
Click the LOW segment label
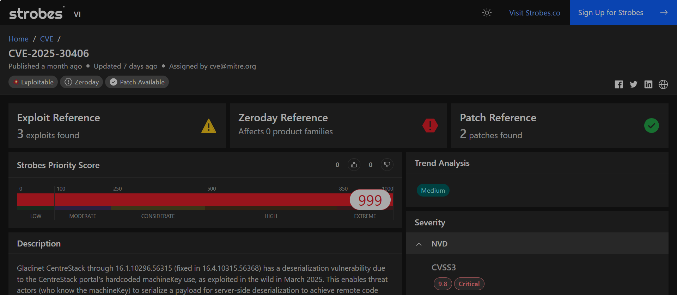(36, 216)
